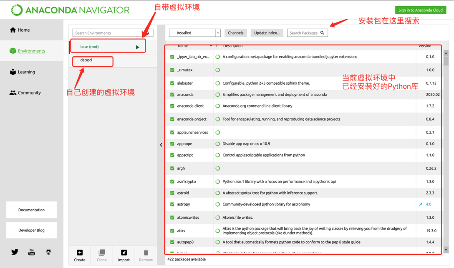Select the atomicwrites package name
The height and width of the screenshot is (268, 454).
[188, 218]
